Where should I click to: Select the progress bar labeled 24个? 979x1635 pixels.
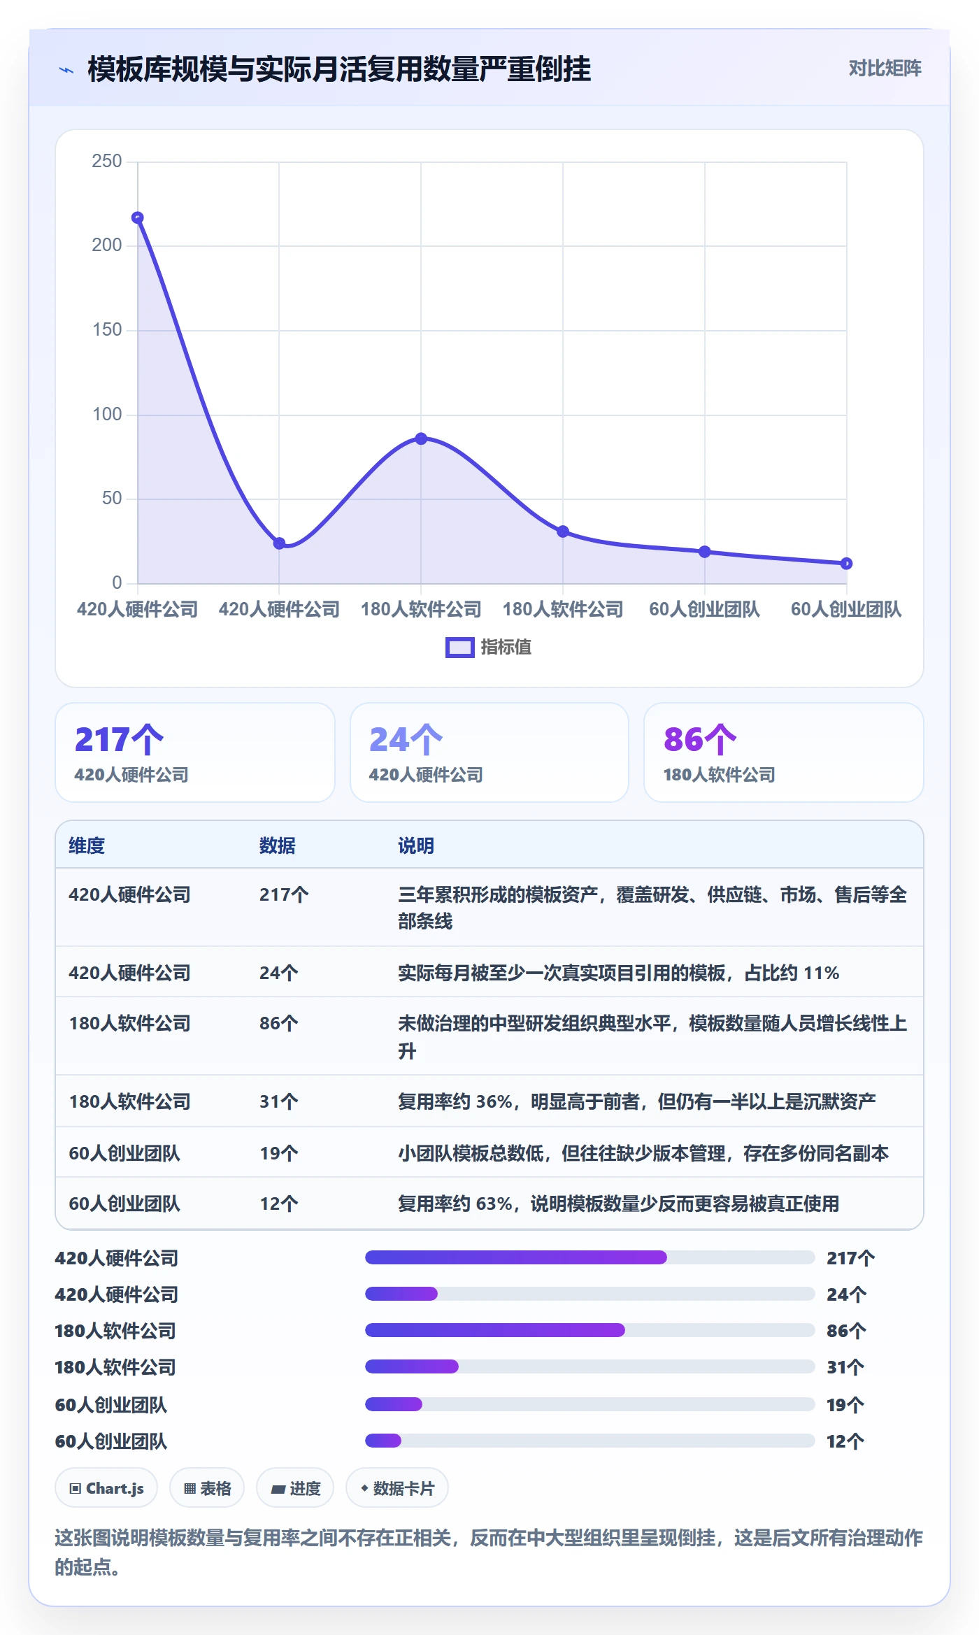[589, 1294]
